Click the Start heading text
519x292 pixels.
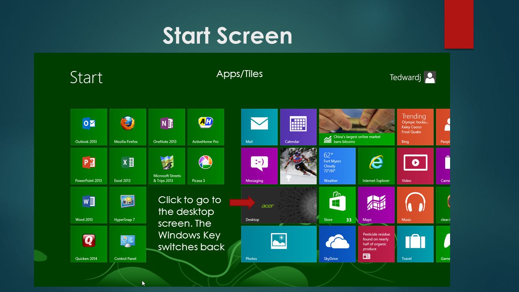[86, 77]
